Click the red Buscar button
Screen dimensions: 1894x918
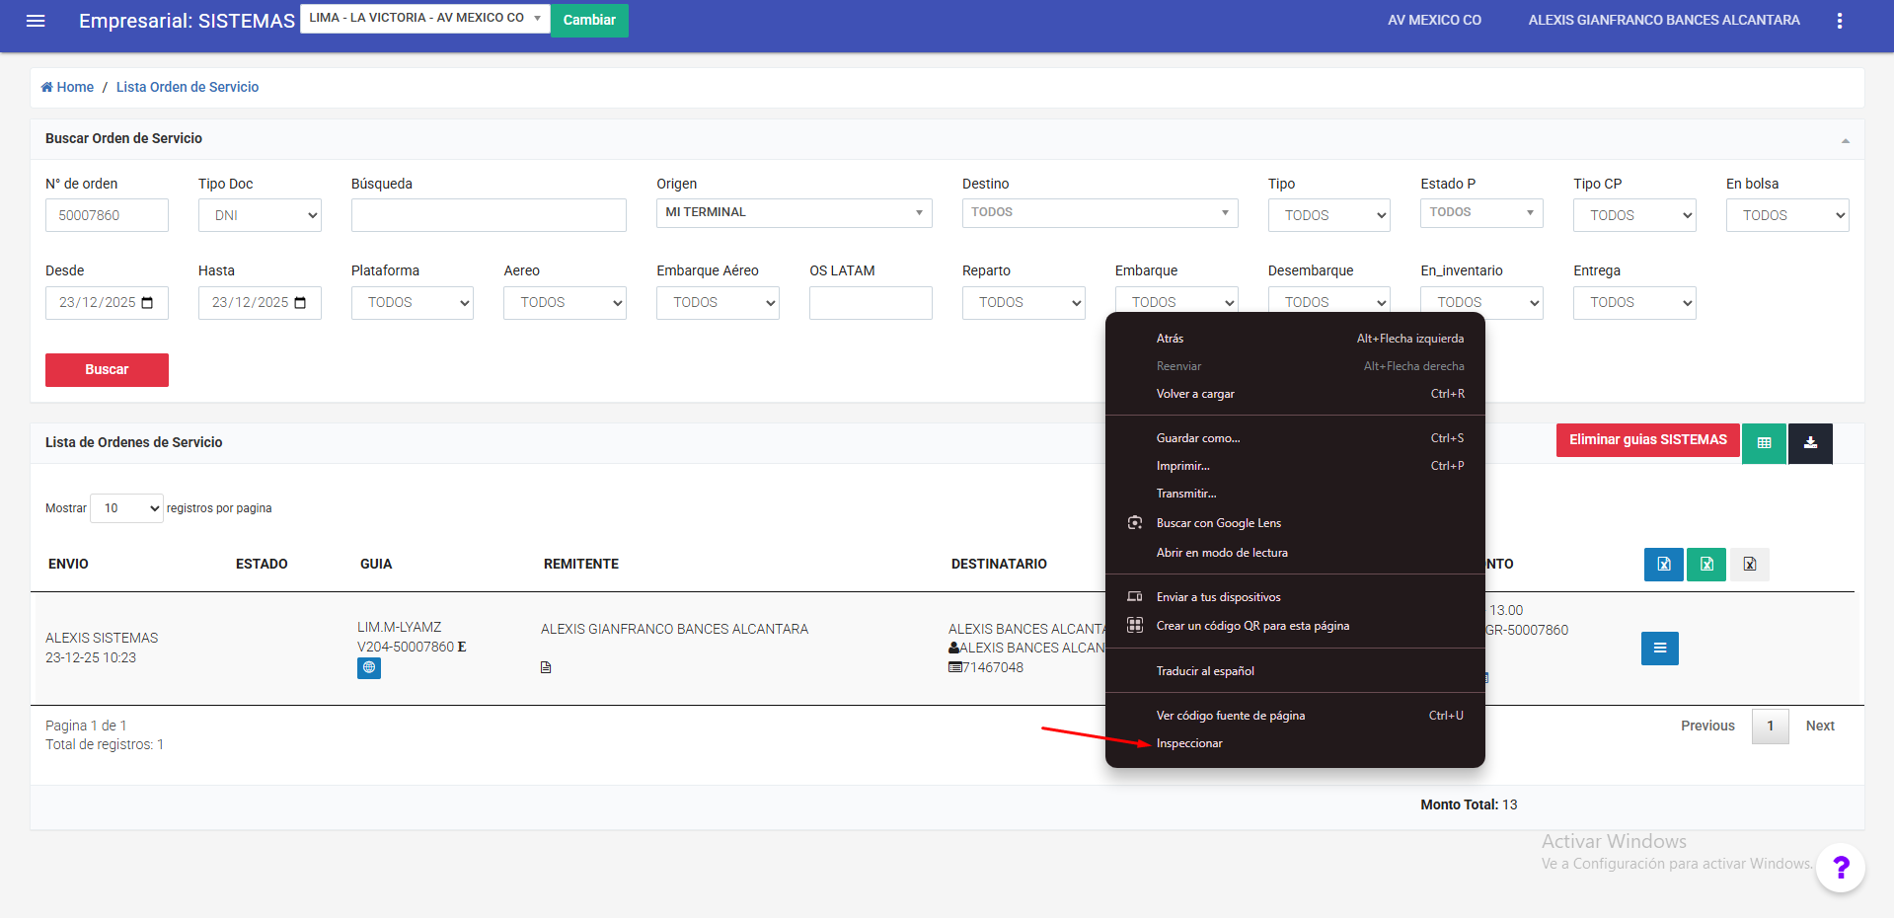[107, 370]
